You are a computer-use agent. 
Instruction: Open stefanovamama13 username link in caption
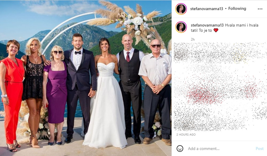click(x=207, y=25)
